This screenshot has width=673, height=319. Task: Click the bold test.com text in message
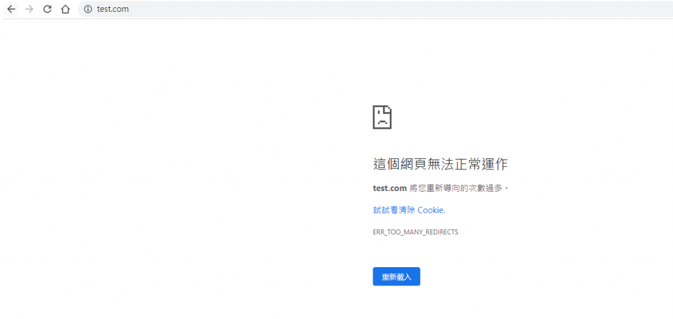pos(390,188)
